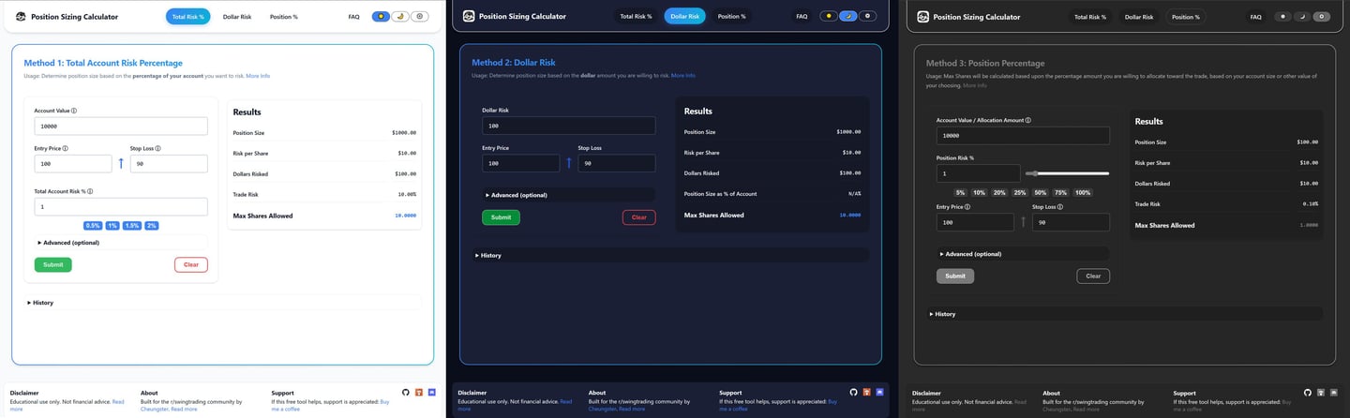The image size is (1350, 418).
Task: Select the gray theme toggle in the dark blue panel
Action: 868,16
